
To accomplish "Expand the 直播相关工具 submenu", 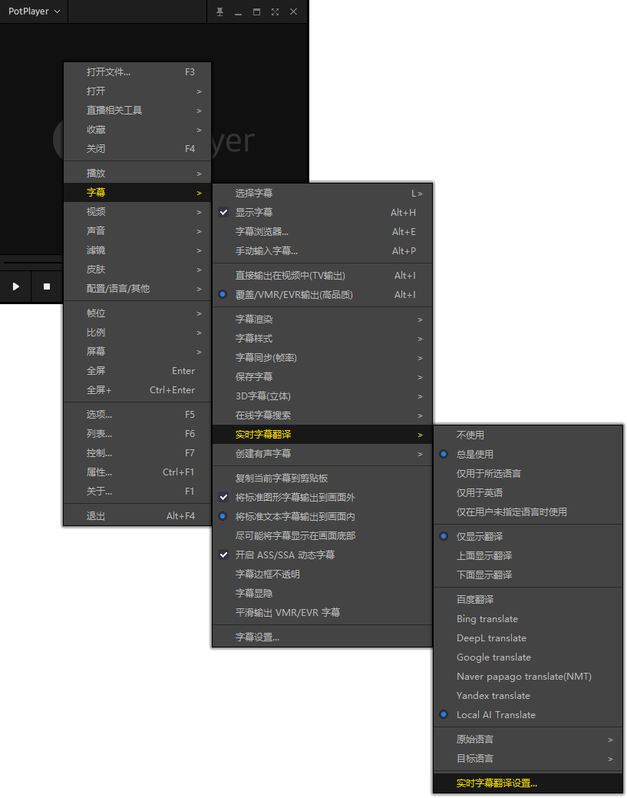I will pyautogui.click(x=137, y=111).
